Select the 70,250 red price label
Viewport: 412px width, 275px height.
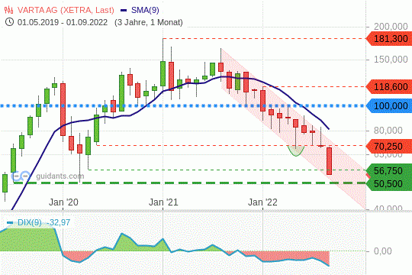(x=389, y=147)
